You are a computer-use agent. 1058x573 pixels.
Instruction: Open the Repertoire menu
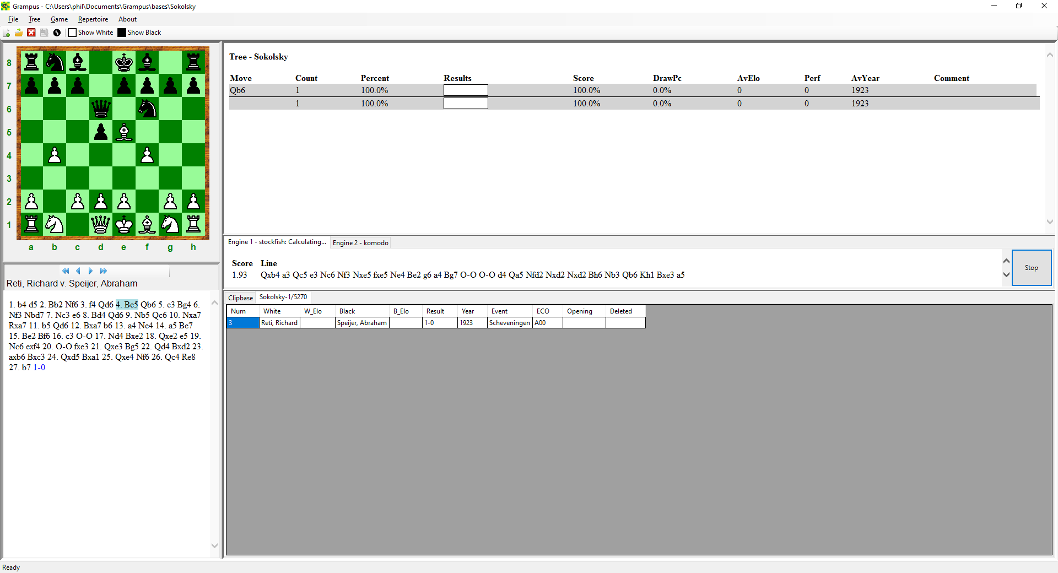coord(93,19)
